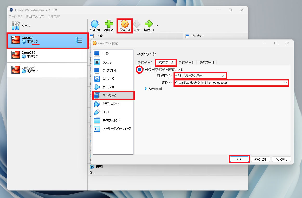Switch to the アダプター 4 tab
Screen dimensions: 302x198
coord(207,63)
